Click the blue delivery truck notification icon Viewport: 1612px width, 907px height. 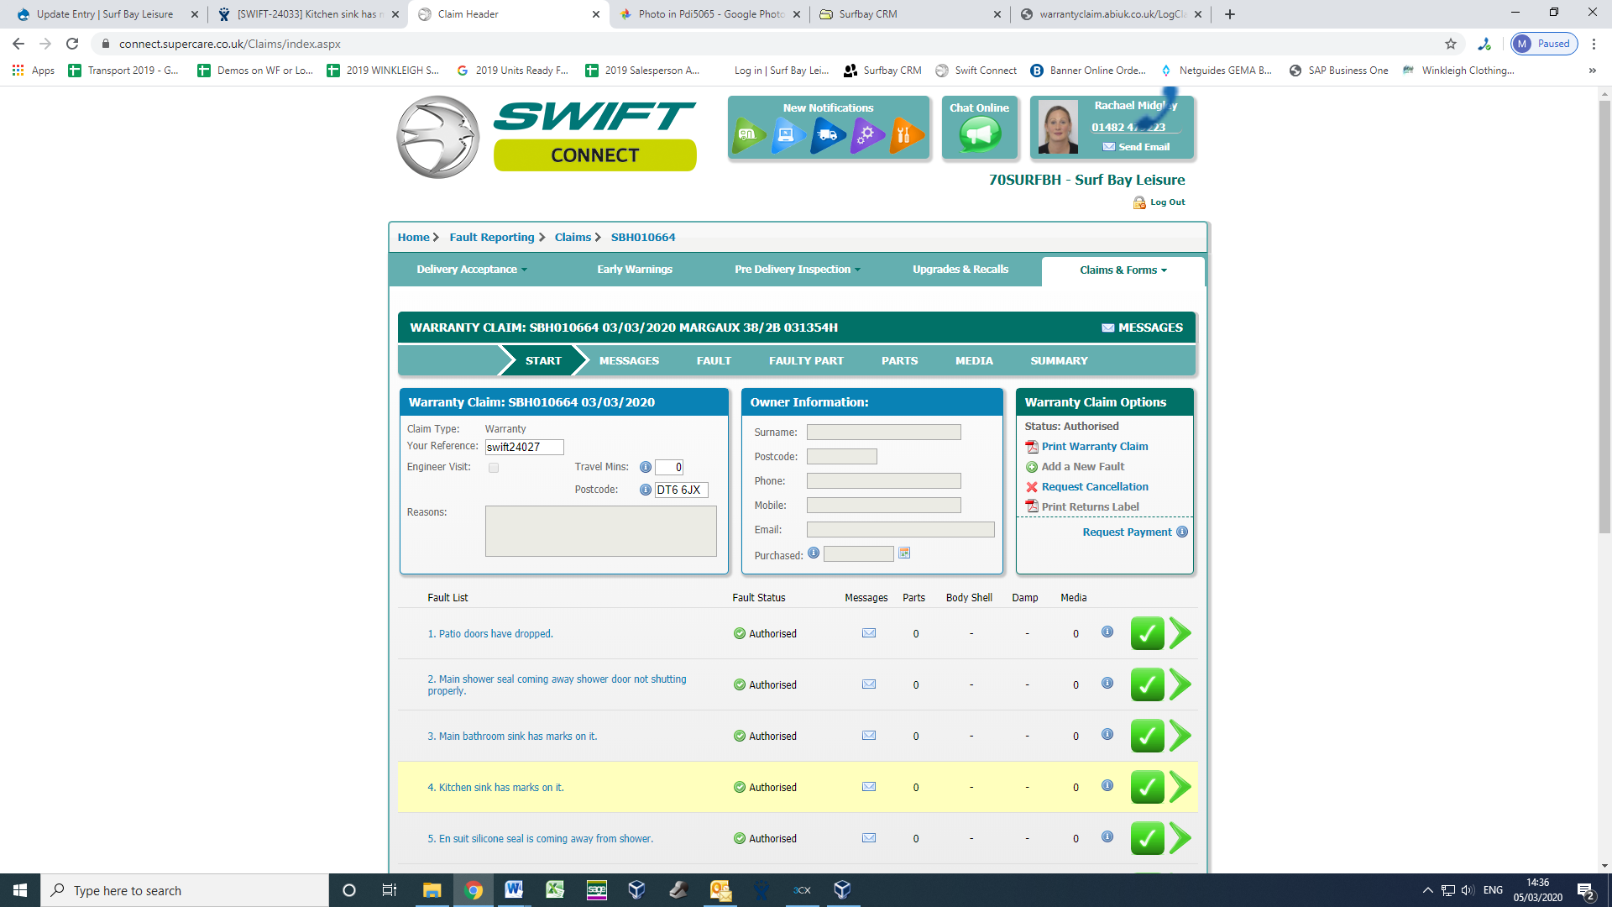click(827, 135)
